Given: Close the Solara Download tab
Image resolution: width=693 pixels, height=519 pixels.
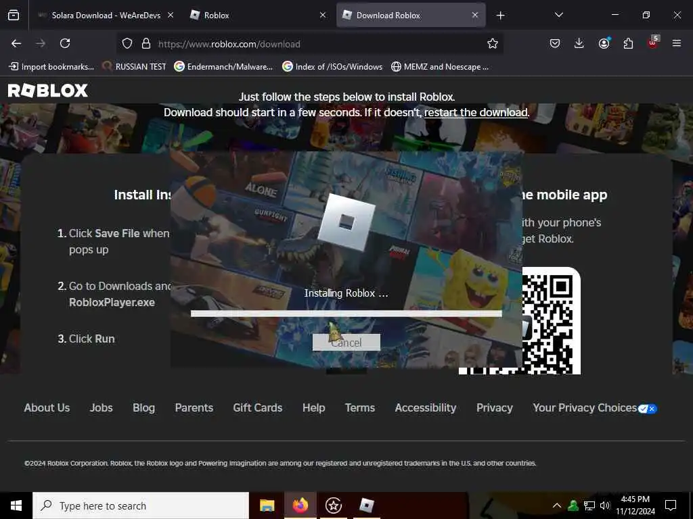Looking at the screenshot, I should 171,15.
